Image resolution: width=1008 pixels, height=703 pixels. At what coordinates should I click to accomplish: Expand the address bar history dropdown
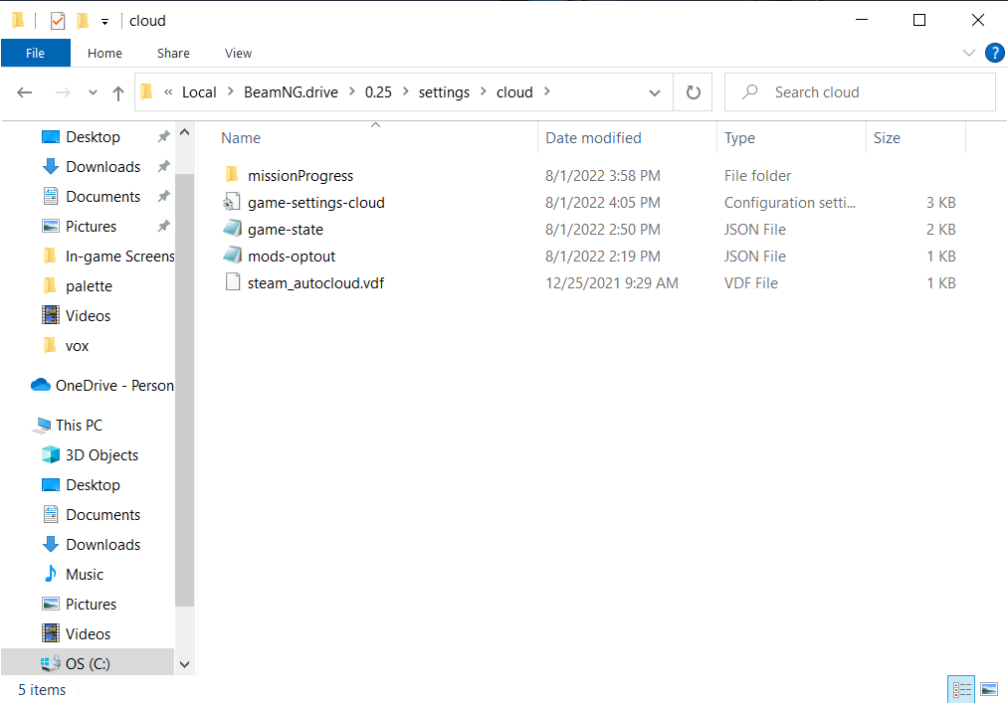coord(654,92)
